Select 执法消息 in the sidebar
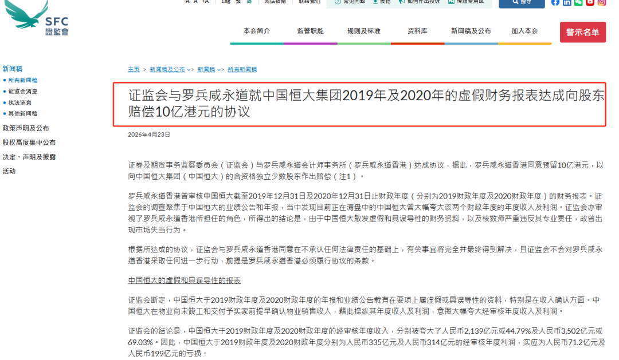This screenshot has height=360, width=619. point(18,102)
